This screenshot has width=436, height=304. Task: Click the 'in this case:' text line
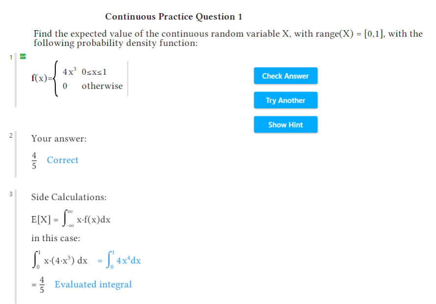pos(56,239)
